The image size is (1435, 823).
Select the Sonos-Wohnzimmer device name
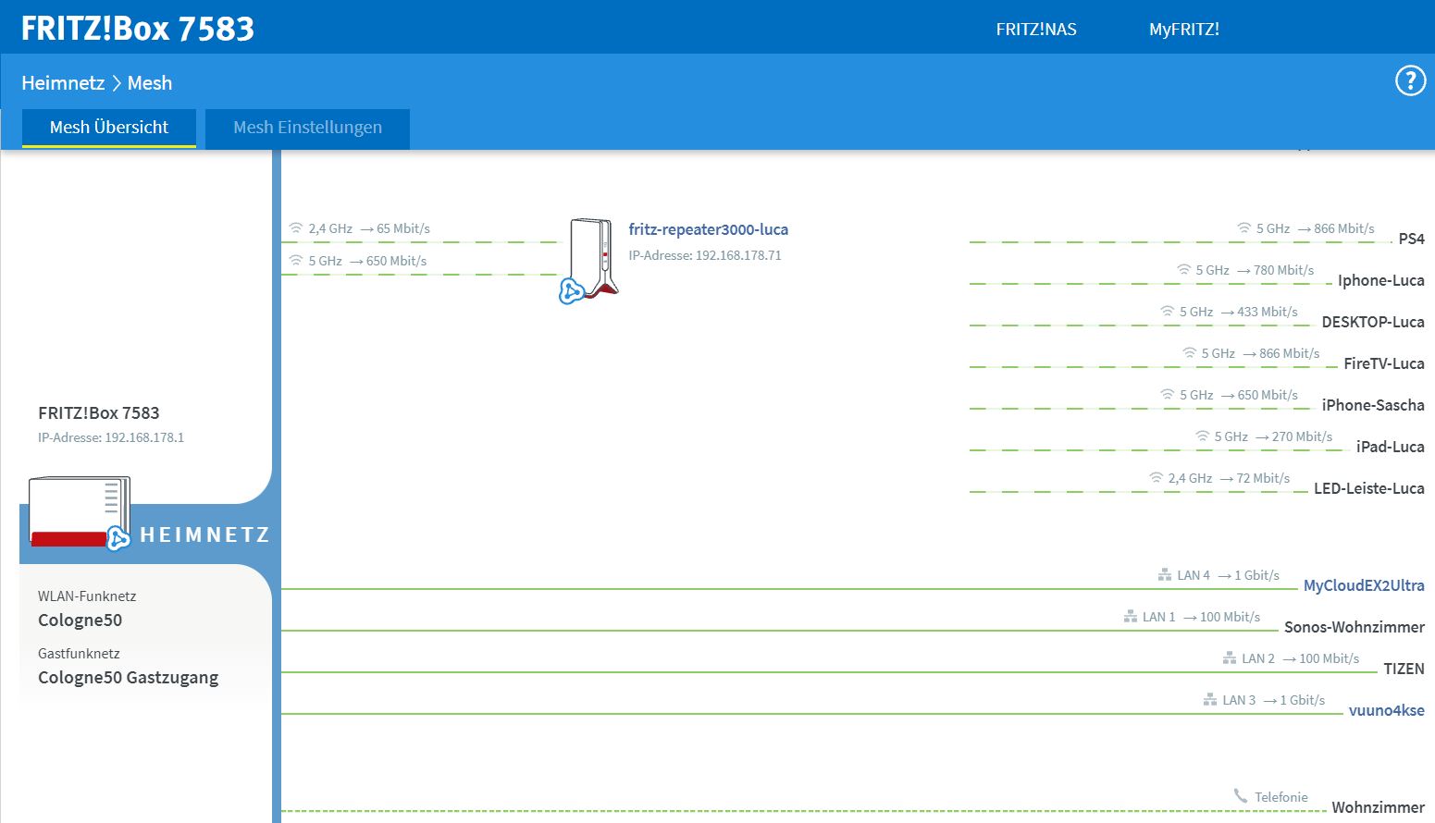(1355, 627)
